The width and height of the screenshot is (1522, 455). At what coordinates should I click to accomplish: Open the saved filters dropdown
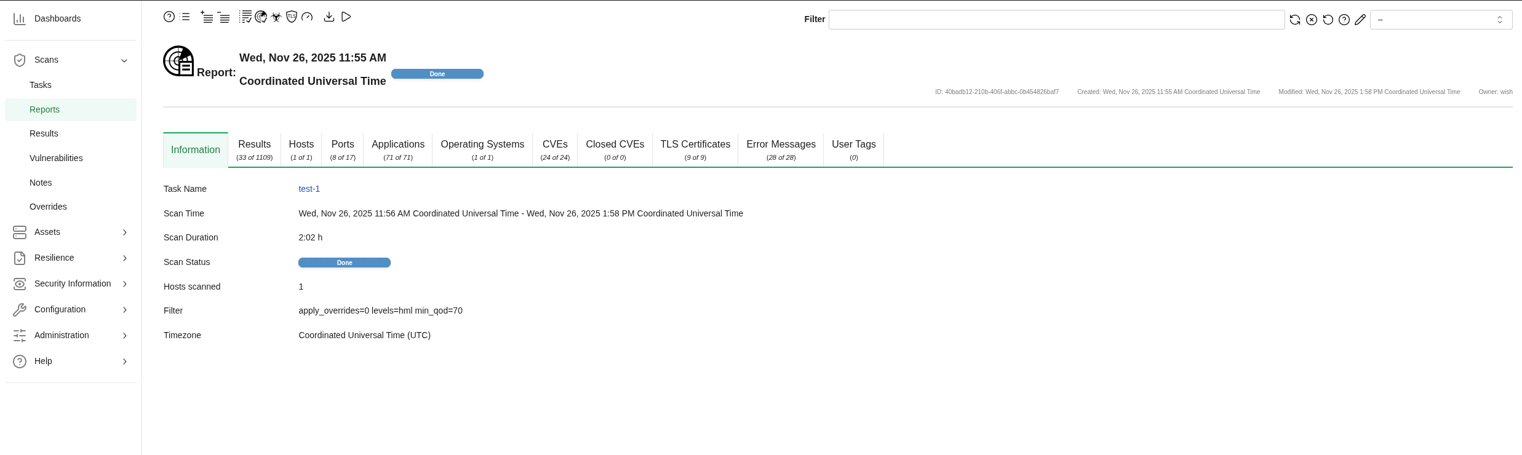coord(1440,20)
